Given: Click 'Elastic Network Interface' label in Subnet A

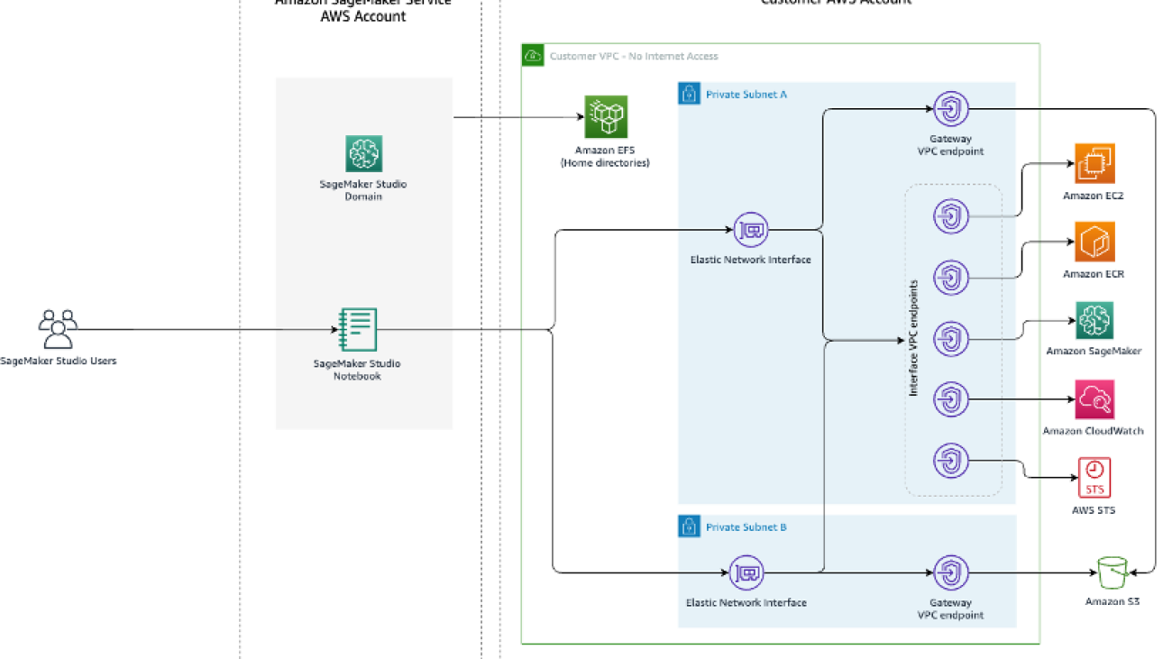Looking at the screenshot, I should coord(750,260).
